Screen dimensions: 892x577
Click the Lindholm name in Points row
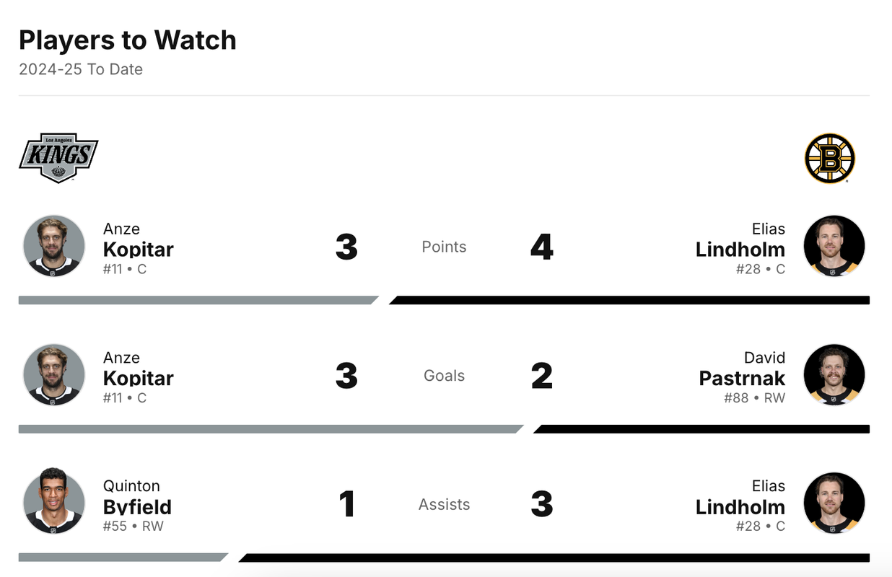[x=740, y=250]
